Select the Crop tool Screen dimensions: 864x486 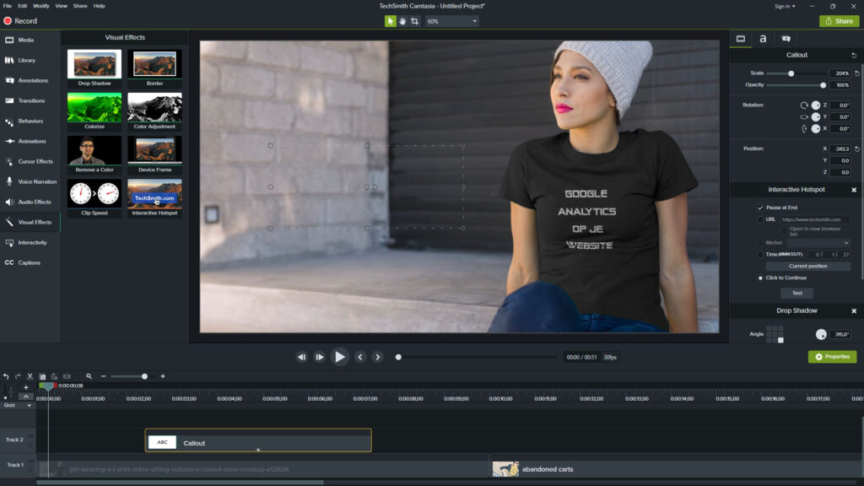tap(414, 21)
